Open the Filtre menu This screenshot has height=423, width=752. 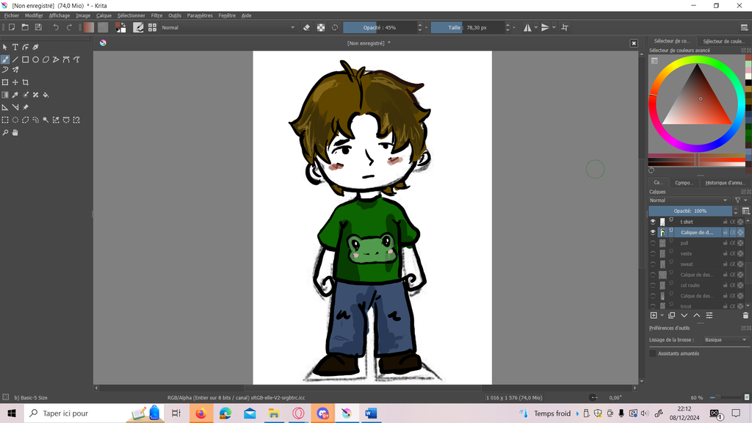pos(156,15)
